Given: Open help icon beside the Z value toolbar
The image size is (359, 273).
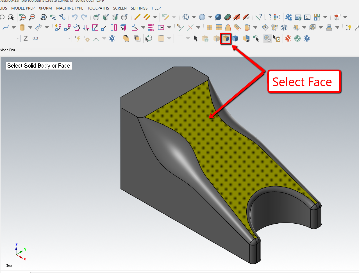Looking at the screenshot, I should click(x=112, y=38).
